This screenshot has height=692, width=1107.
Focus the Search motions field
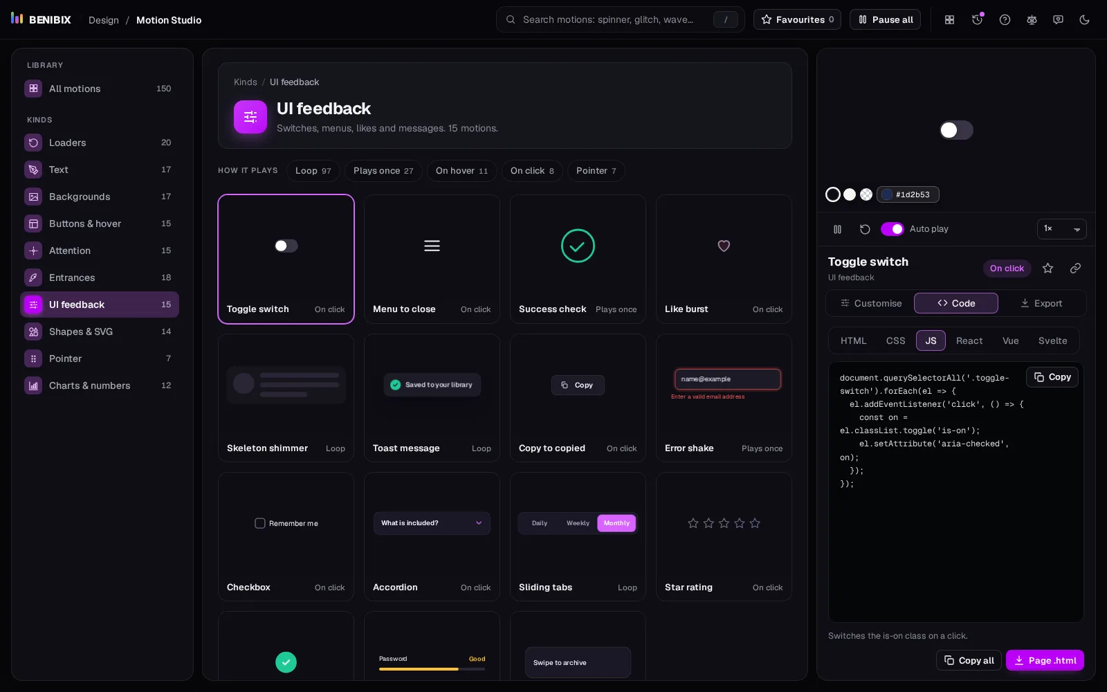[x=620, y=19]
